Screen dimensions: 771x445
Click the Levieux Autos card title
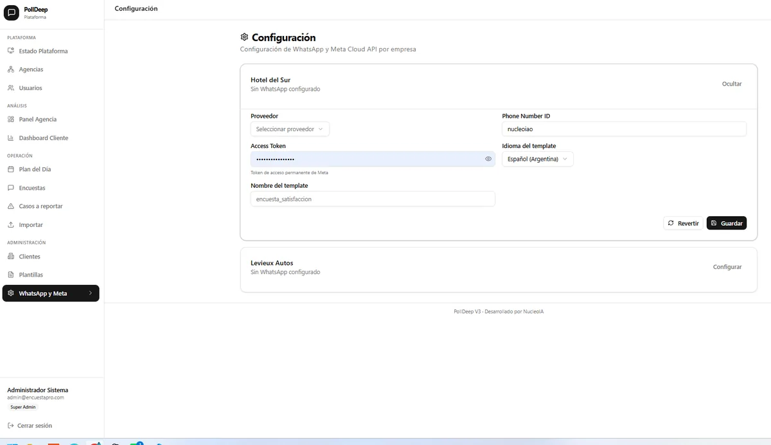click(x=272, y=263)
